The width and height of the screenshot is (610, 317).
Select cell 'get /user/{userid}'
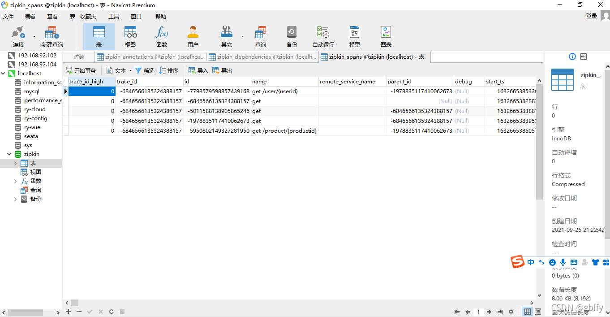click(284, 91)
